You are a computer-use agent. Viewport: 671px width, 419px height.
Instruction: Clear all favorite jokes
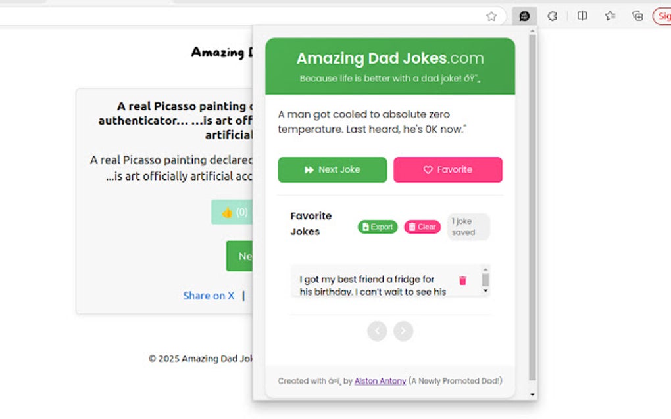tap(422, 227)
